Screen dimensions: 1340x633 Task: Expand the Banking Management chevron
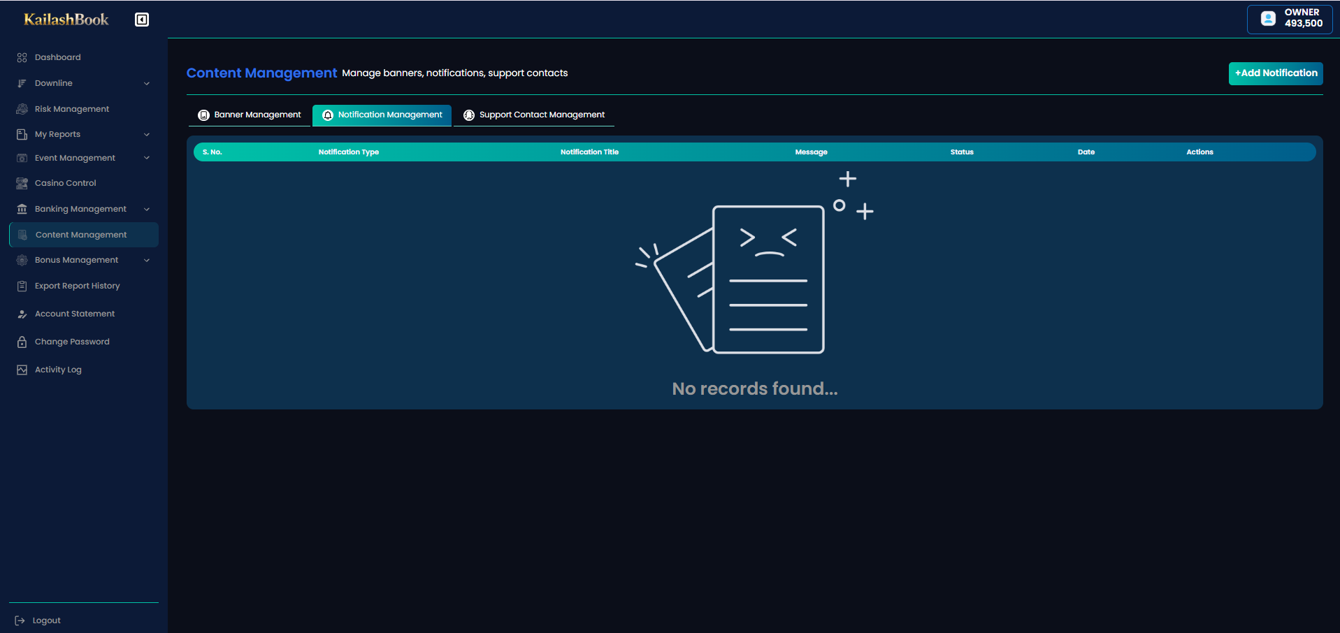point(147,209)
